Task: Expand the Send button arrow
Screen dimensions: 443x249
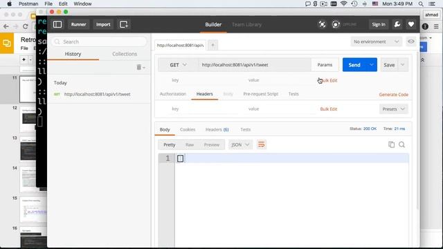Action: 372,64
